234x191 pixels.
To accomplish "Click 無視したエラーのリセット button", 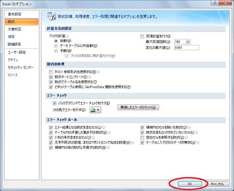I will point(138,107).
